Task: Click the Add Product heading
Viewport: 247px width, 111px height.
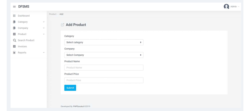Action: click(x=76, y=25)
